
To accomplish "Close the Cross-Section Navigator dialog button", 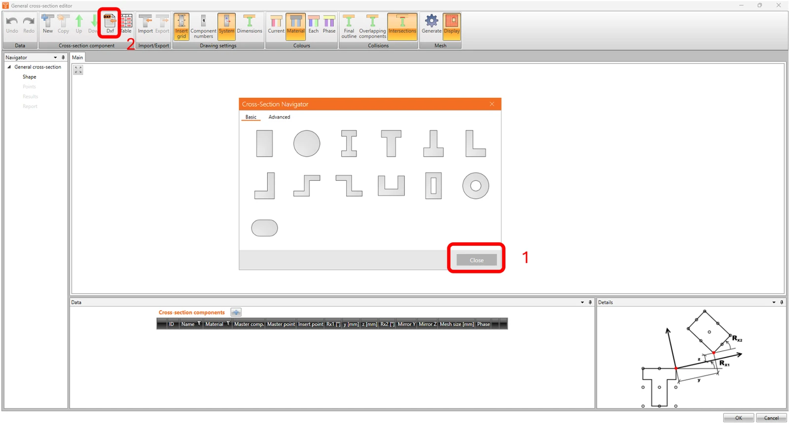I will coord(476,260).
